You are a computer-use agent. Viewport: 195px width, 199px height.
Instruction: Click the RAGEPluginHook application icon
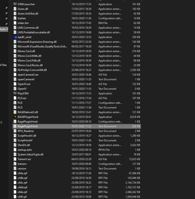15,117
